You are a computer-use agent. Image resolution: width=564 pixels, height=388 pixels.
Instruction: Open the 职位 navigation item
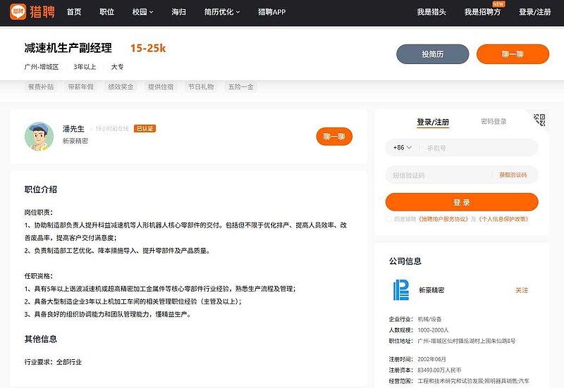(107, 12)
